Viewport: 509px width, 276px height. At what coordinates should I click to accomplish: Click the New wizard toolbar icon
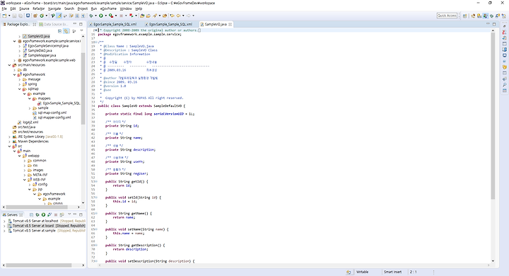point(4,16)
